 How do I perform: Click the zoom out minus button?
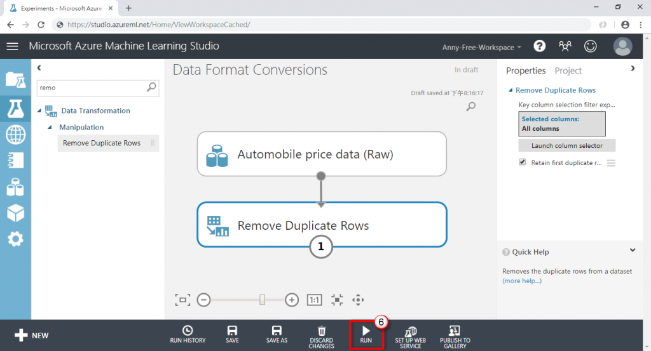coord(204,300)
